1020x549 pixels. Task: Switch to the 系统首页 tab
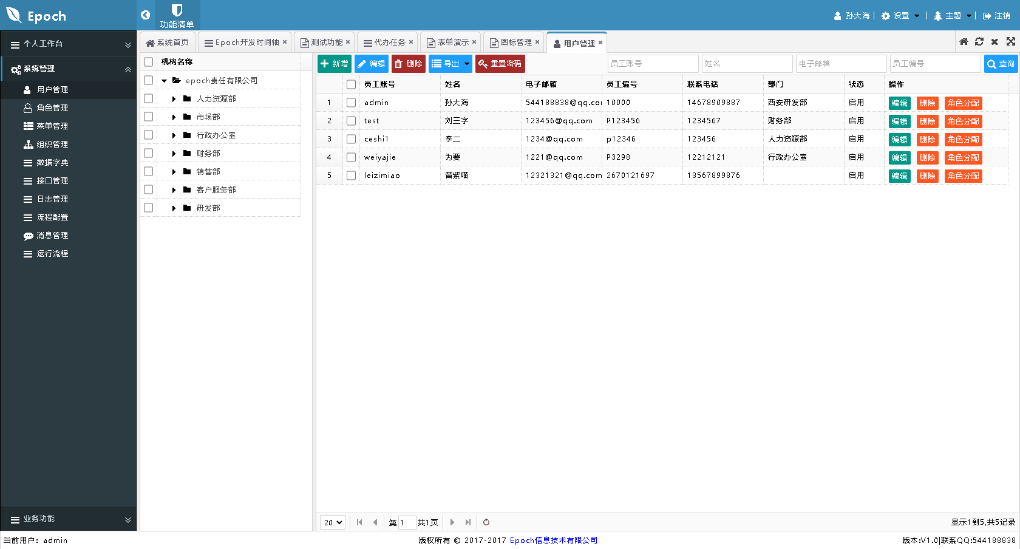pos(168,43)
